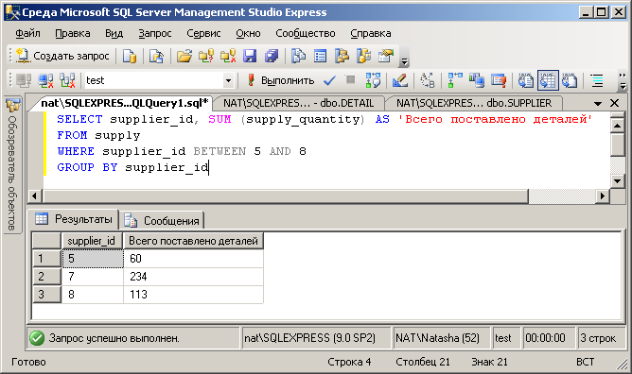Switch to the dbo.DETAIL tab

point(299,103)
